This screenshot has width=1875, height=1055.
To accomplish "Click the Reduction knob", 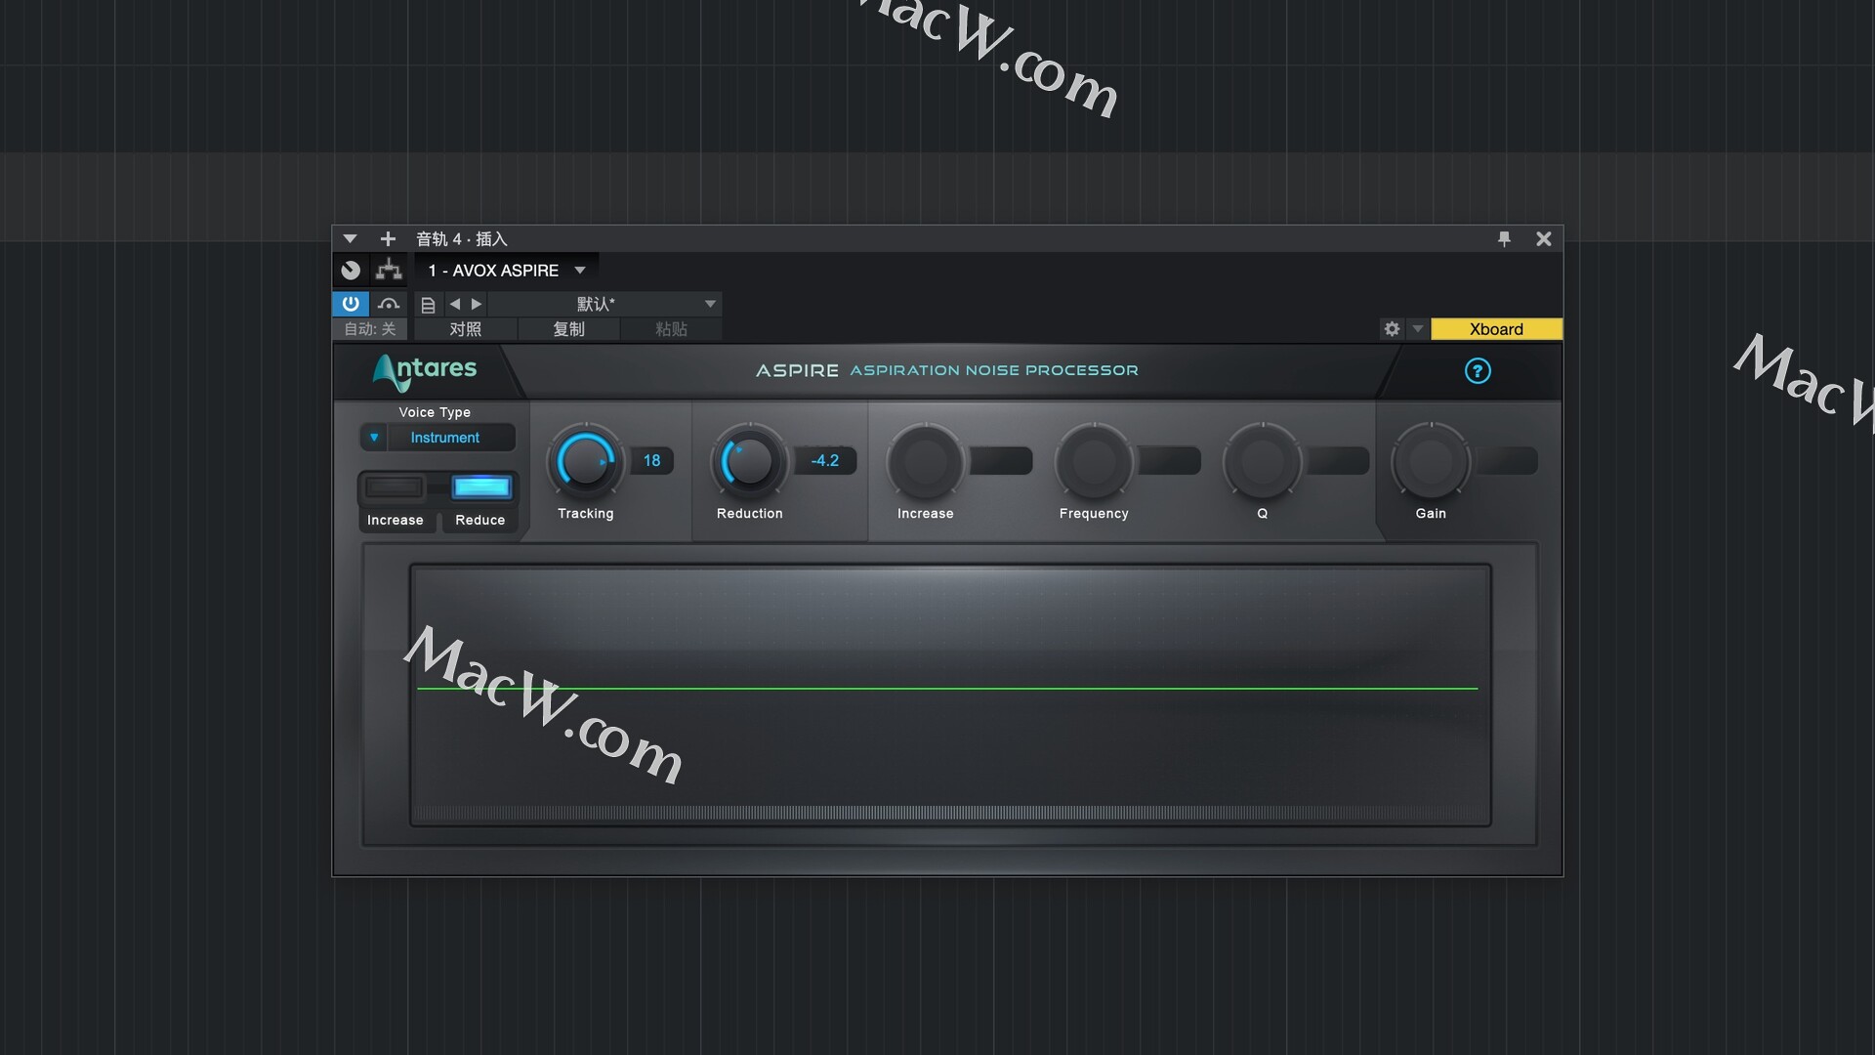I will pyautogui.click(x=749, y=462).
